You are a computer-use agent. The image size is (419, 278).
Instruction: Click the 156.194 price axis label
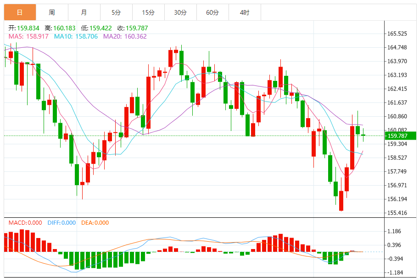click(x=397, y=199)
